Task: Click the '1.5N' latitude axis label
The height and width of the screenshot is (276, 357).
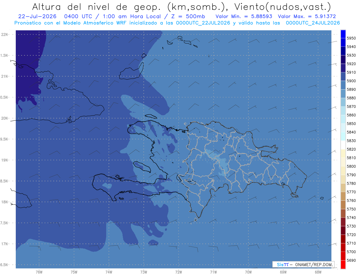Action: click(x=4, y=55)
